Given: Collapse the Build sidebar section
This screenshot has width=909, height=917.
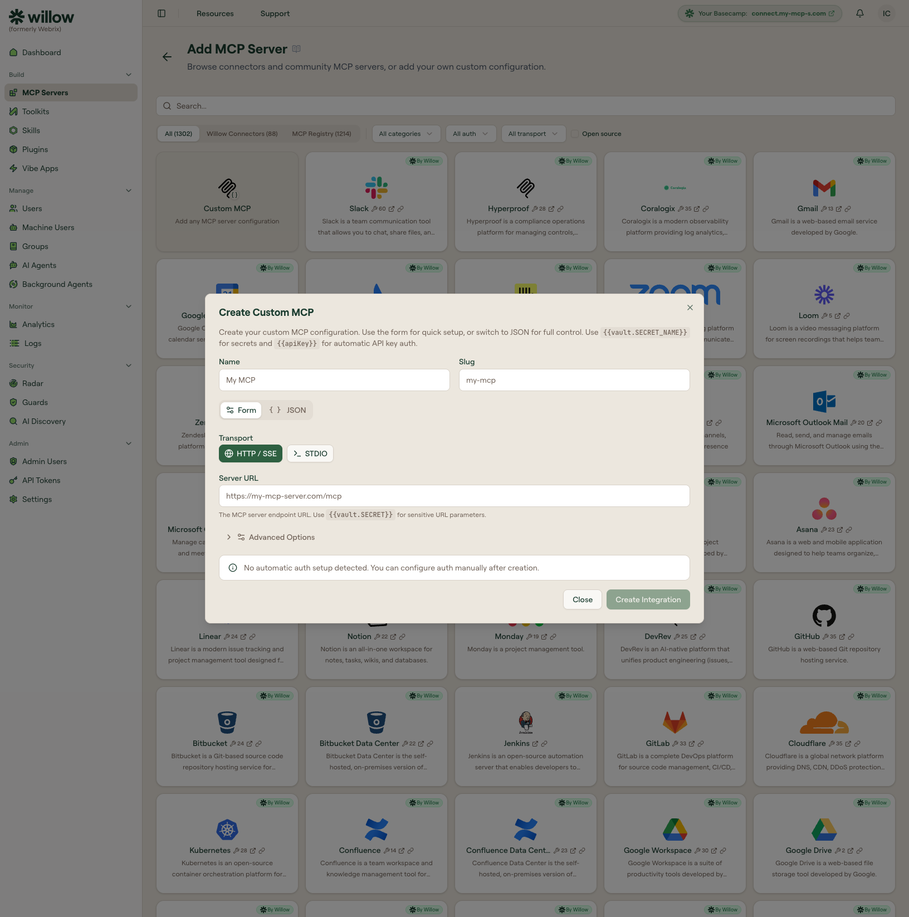Looking at the screenshot, I should point(129,75).
